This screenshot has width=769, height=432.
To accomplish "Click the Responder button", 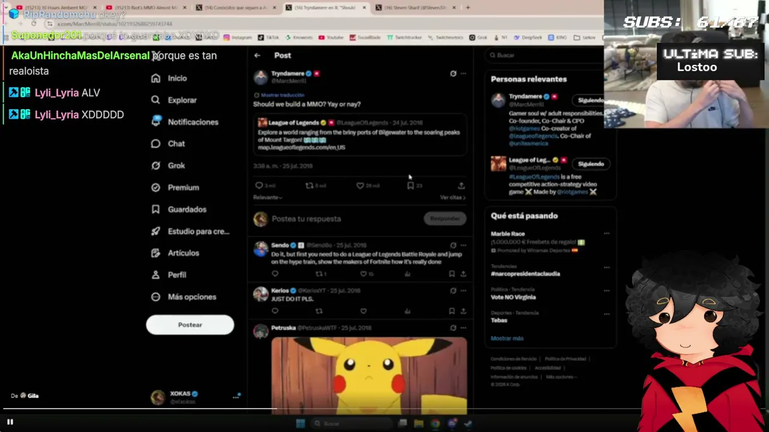I will [x=445, y=219].
